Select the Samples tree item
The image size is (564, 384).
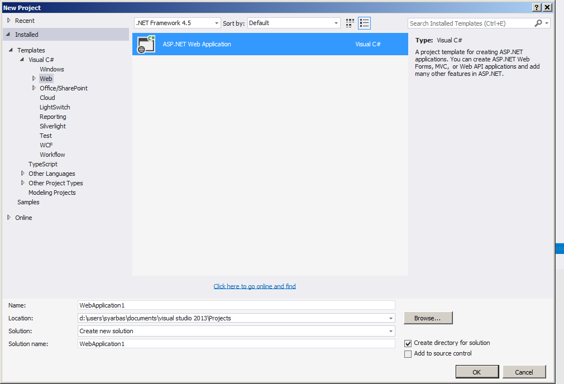(x=28, y=202)
